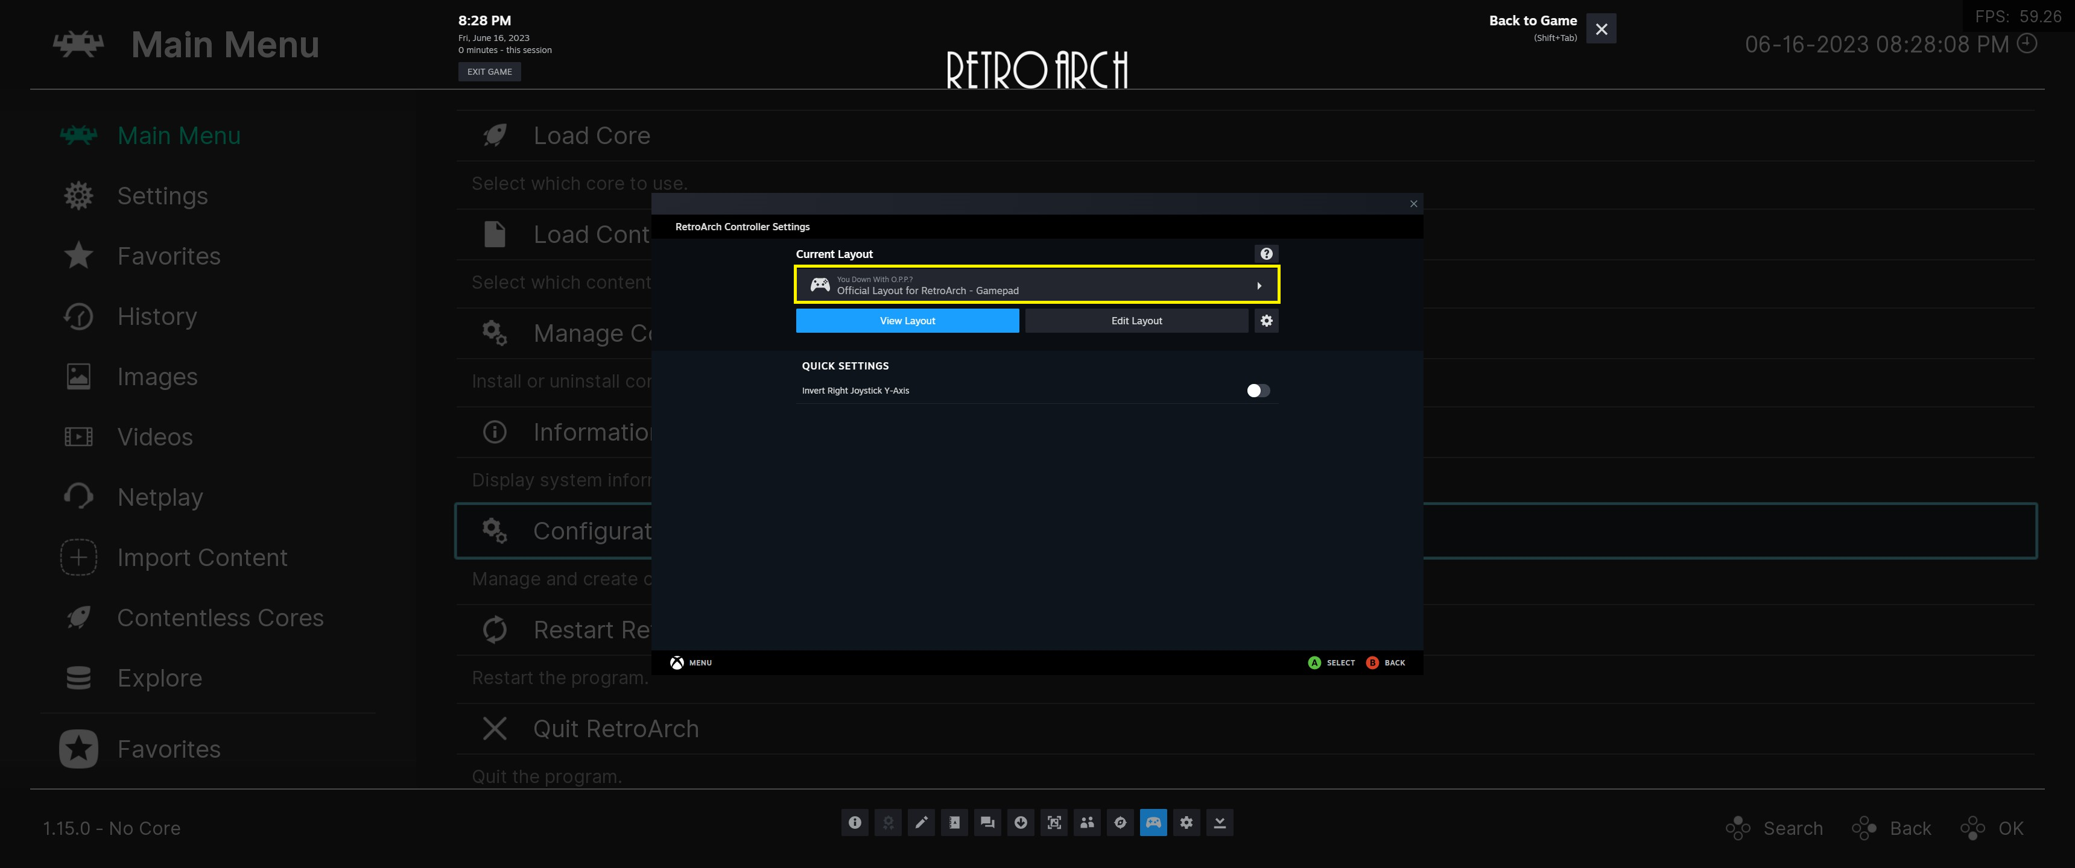2075x868 pixels.
Task: Click the highlighted controller icon in overlay bar
Action: click(1153, 822)
